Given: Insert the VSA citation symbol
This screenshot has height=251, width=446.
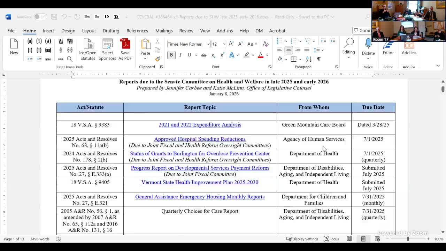Looking at the screenshot, I should (x=61, y=41).
